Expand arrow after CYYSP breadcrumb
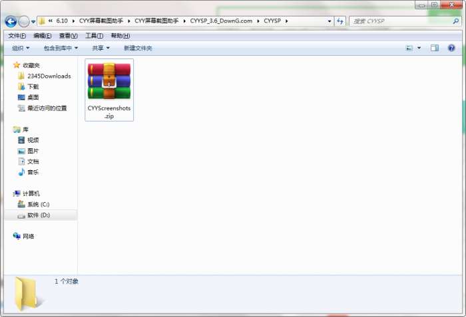 [287, 21]
